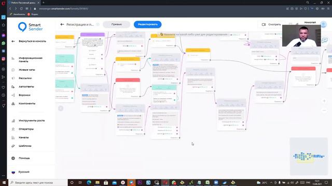The image size is (332, 186).
Task: Open Воронки section
Action: tap(24, 95)
